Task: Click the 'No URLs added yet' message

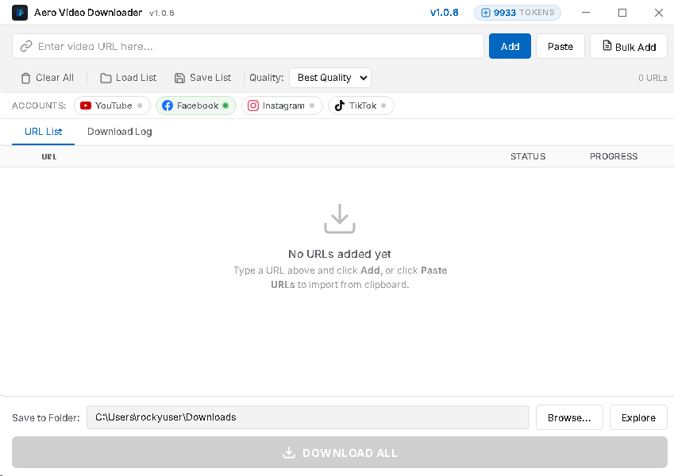Action: [340, 254]
